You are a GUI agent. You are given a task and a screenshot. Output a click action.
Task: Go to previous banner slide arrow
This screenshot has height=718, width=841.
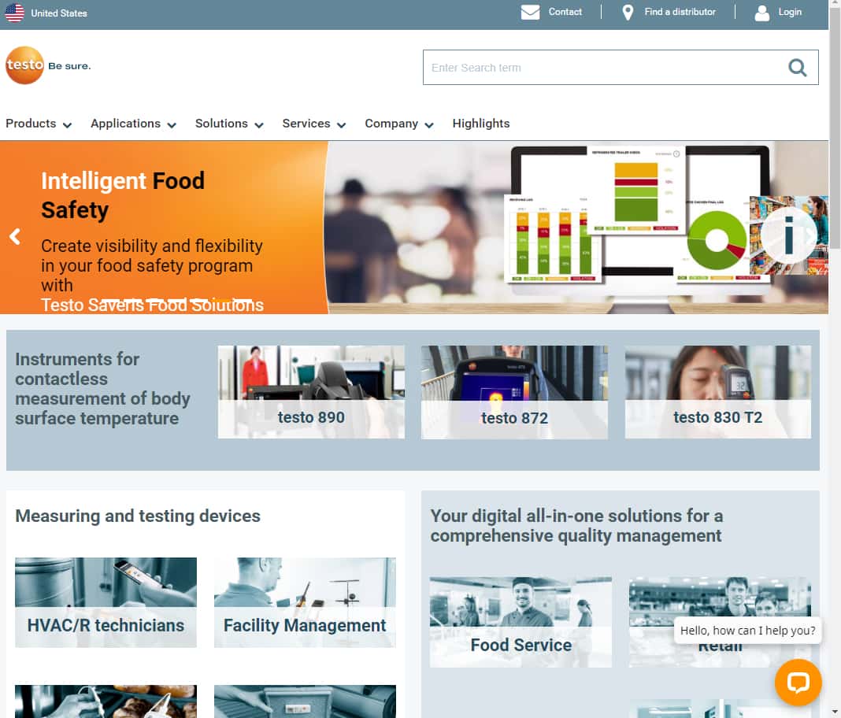click(15, 236)
